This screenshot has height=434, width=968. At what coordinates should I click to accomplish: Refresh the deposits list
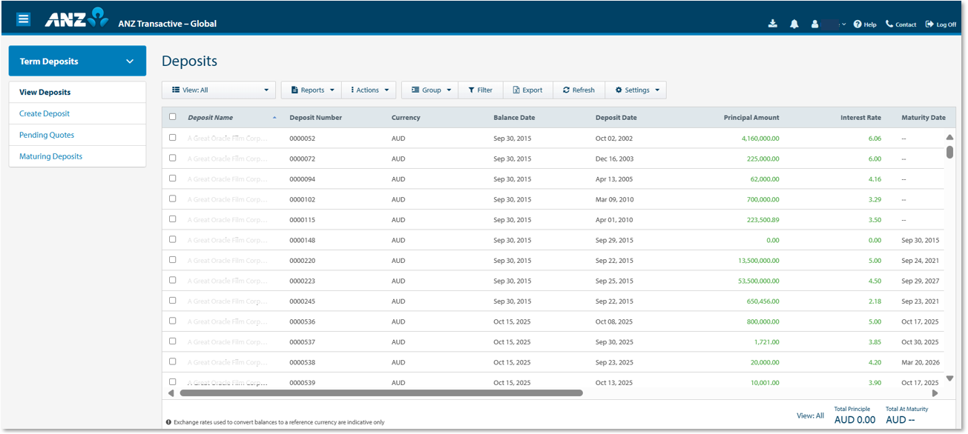[579, 90]
